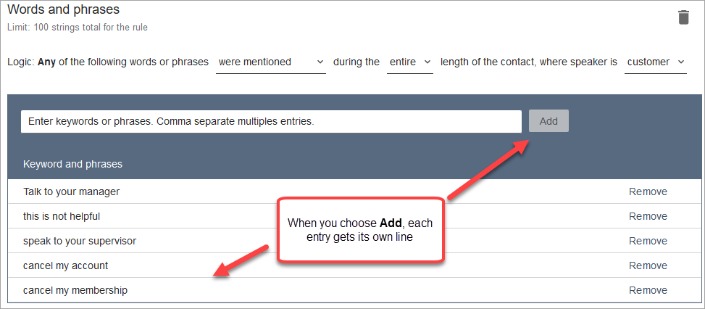Click the 'Any' logic label
Image resolution: width=705 pixels, height=309 pixels.
pos(46,62)
